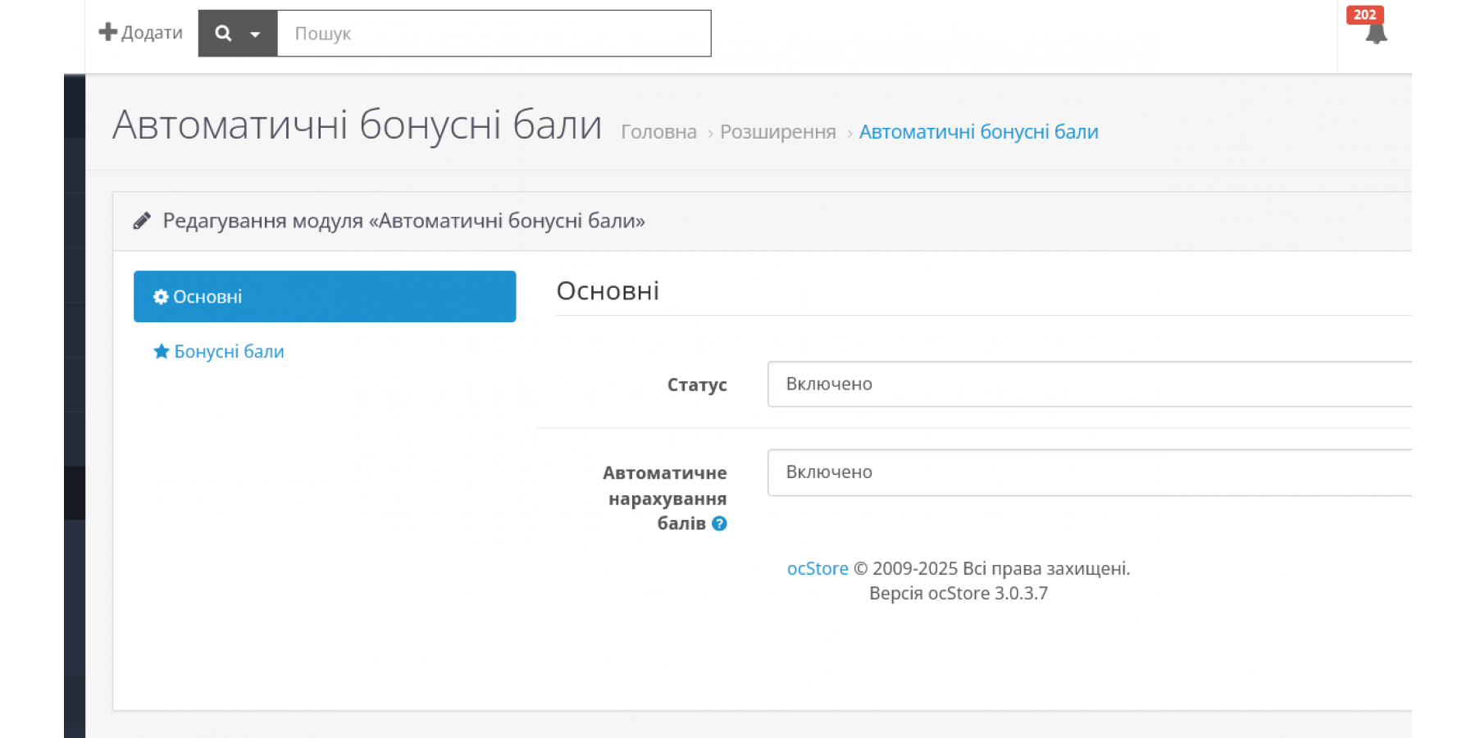
Task: Click the page title Автоматичні бонусні бали
Action: point(357,125)
